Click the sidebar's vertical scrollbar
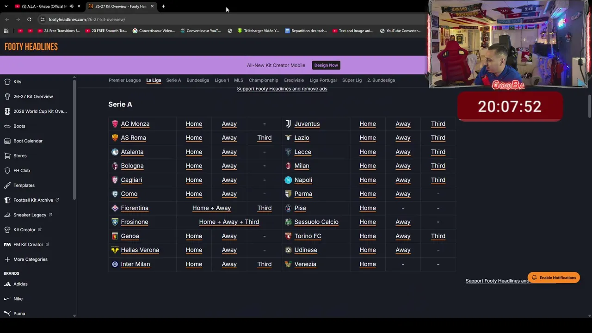Viewport: 592px width, 333px height. tap(74, 139)
